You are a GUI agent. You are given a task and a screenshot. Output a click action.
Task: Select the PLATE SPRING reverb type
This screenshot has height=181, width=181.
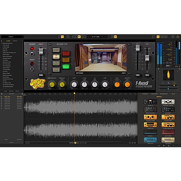tap(56, 70)
